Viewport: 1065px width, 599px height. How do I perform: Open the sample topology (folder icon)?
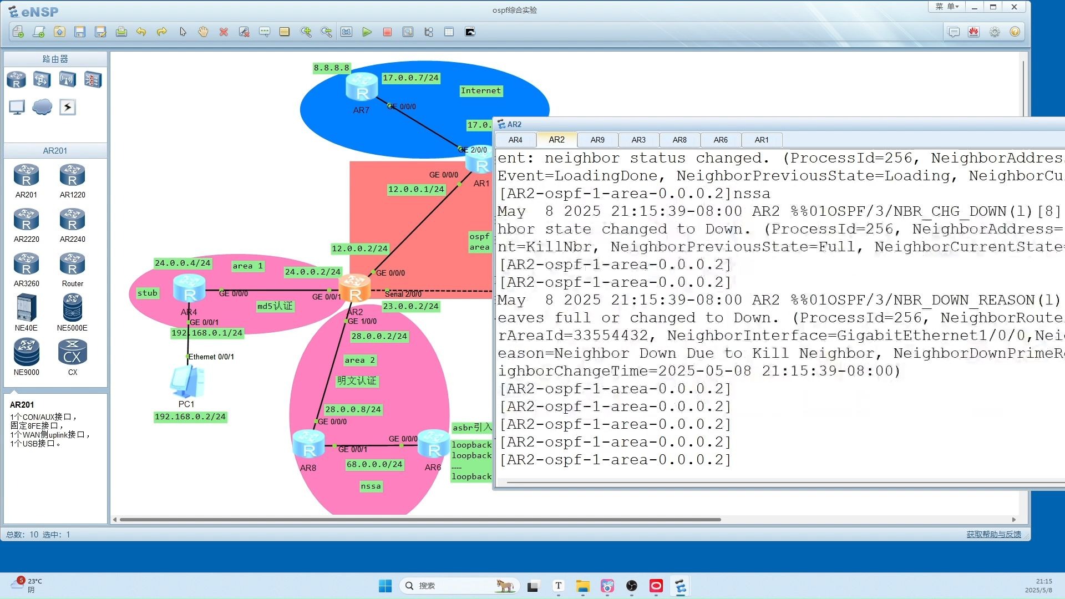point(59,32)
